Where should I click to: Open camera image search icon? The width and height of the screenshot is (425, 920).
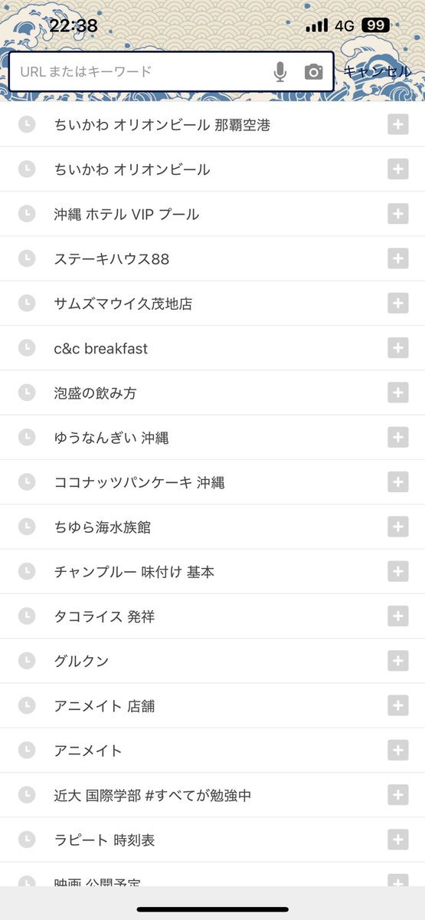tap(313, 72)
